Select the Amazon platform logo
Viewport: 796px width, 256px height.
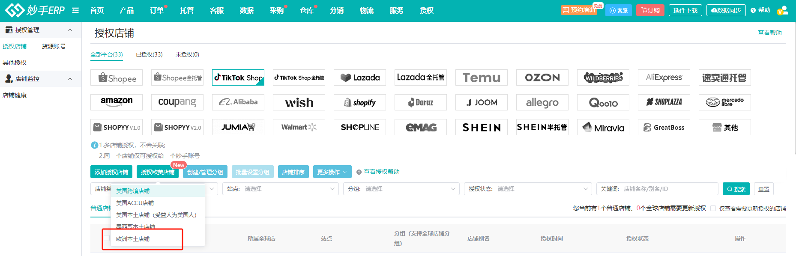(x=117, y=102)
